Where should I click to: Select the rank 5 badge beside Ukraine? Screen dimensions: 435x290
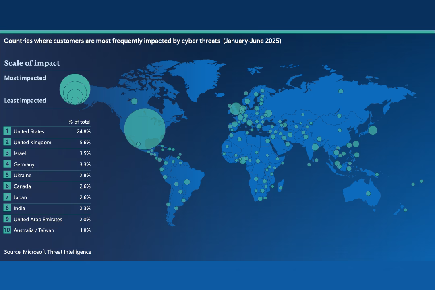click(x=7, y=175)
